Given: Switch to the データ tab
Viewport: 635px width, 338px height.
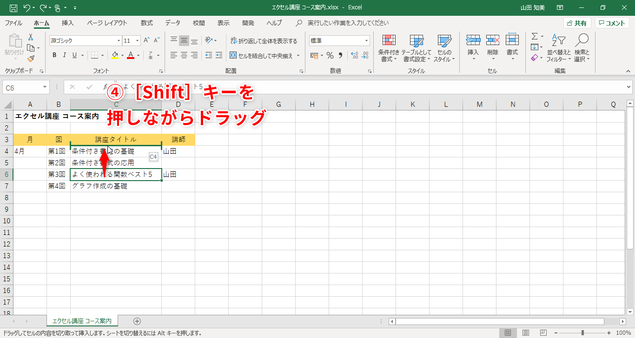Looking at the screenshot, I should 172,23.
